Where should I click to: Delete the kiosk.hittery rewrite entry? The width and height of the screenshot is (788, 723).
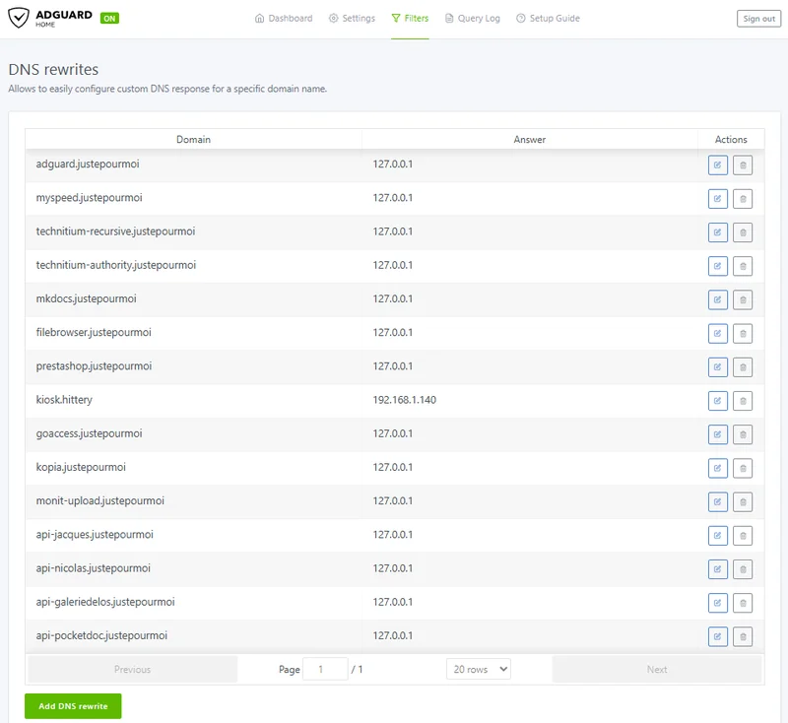(x=743, y=401)
